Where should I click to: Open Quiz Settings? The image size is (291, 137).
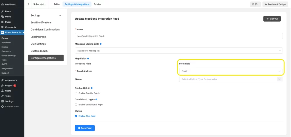tap(38, 44)
